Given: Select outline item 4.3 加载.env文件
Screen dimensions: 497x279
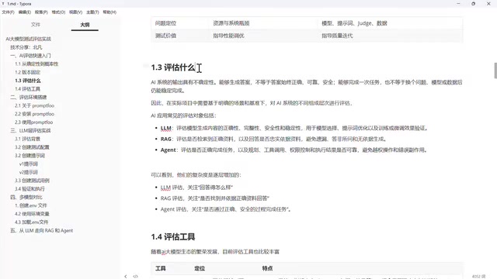Looking at the screenshot, I should (x=31, y=222).
